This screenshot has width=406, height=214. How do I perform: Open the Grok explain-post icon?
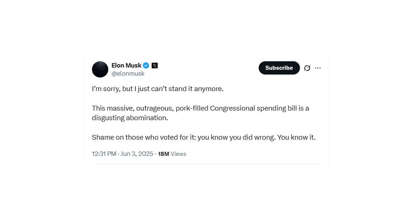tap(307, 68)
